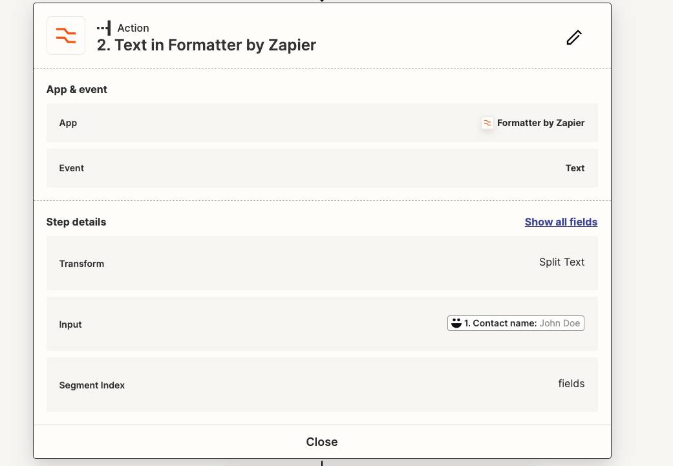Viewport: 673px width, 466px height.
Task: Click the Formatter by Zapier app name
Action: (x=541, y=123)
